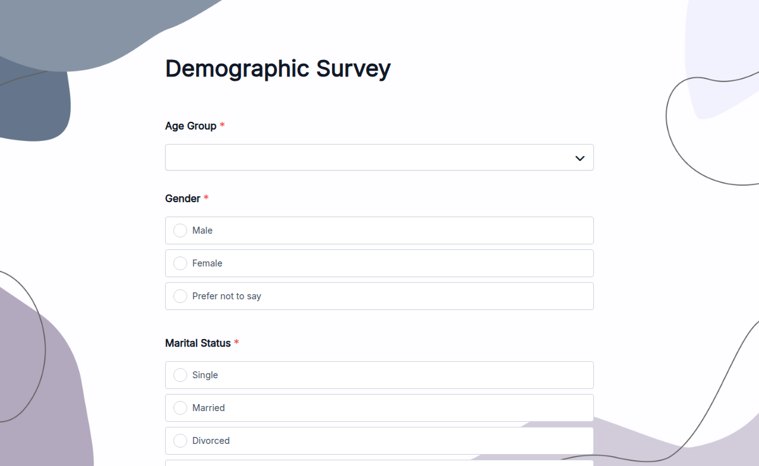Click the Divorced option row
The image size is (759, 466).
click(x=379, y=441)
